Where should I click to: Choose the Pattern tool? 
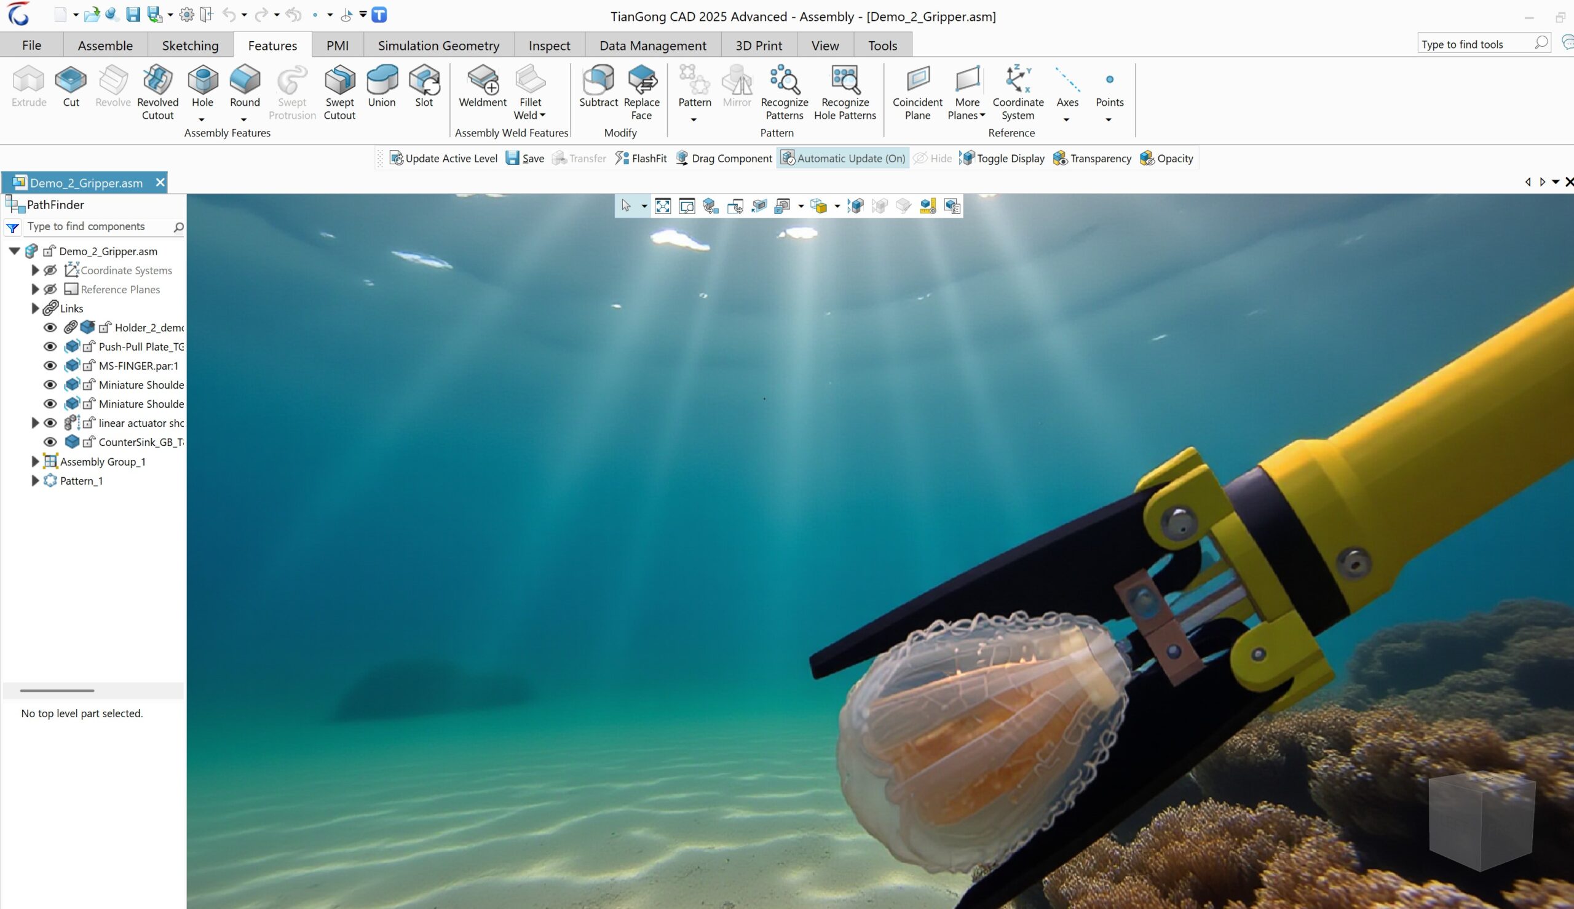tap(695, 86)
